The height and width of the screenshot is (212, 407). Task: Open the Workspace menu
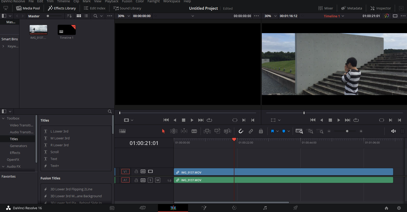[172, 1]
